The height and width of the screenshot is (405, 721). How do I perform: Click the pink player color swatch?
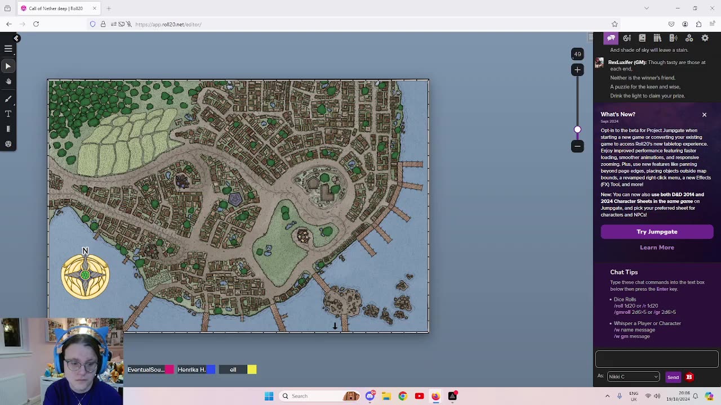[x=170, y=370]
